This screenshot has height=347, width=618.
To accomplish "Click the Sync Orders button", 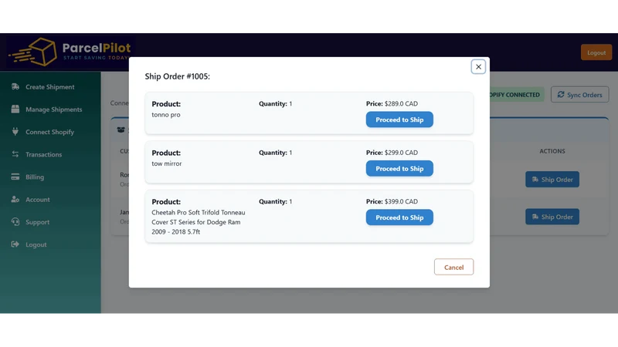I will click(580, 95).
